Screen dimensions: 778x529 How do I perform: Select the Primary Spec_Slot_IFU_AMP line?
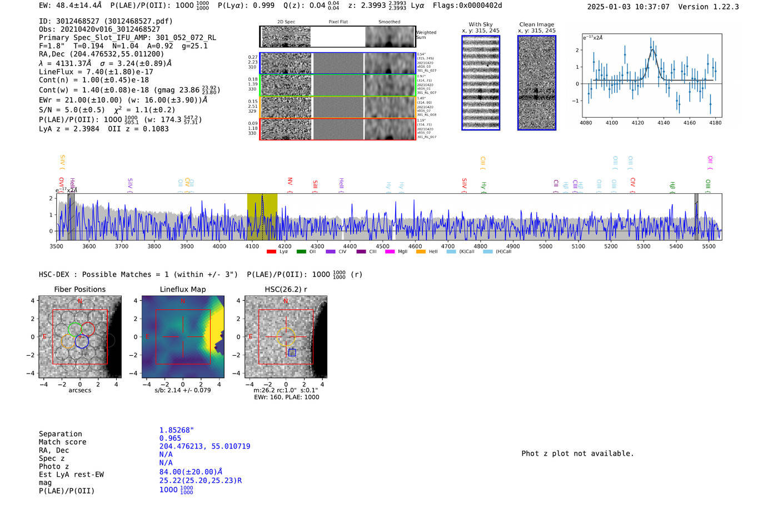(x=127, y=38)
